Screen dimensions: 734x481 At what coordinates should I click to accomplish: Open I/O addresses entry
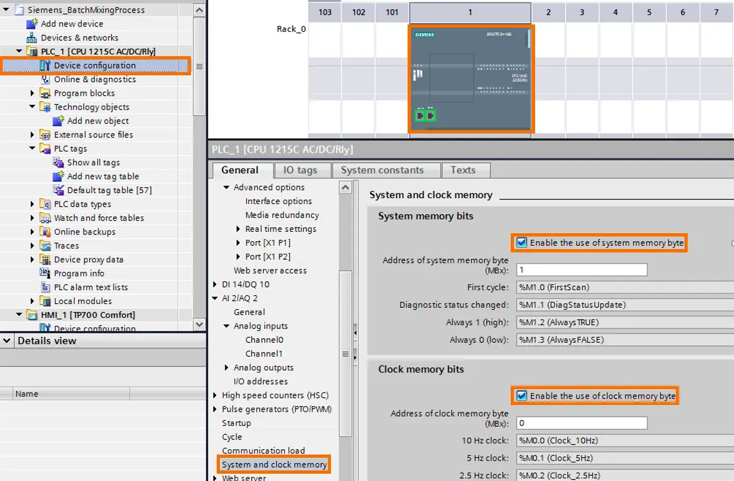coord(260,381)
